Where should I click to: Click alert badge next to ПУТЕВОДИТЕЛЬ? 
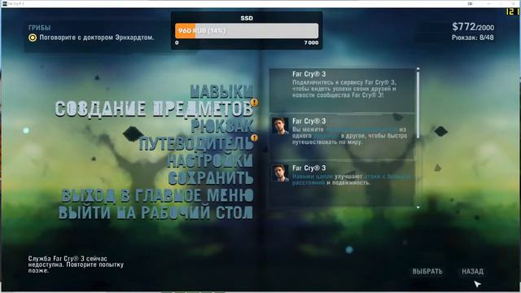coord(255,138)
